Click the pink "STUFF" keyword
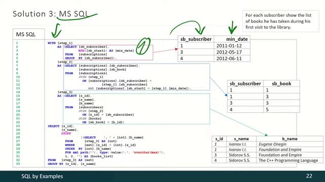The width and height of the screenshot is (325, 182). (x=66, y=133)
